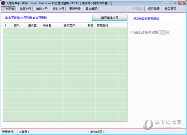187x135 pixels.
Task: Sort by the 服务器 column header
Action: tap(34, 25)
